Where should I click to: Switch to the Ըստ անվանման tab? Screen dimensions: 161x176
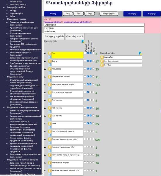75,36
